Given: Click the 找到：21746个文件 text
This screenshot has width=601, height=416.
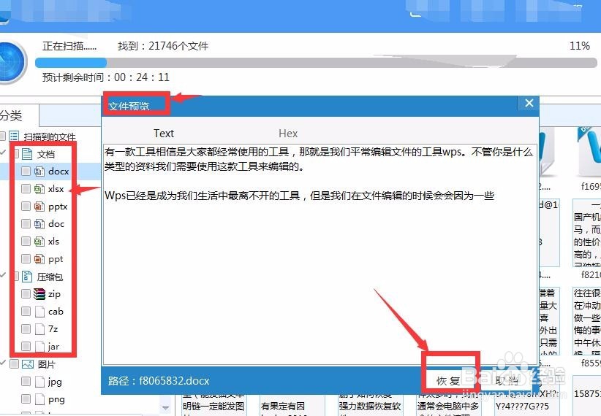Looking at the screenshot, I should pyautogui.click(x=163, y=46).
